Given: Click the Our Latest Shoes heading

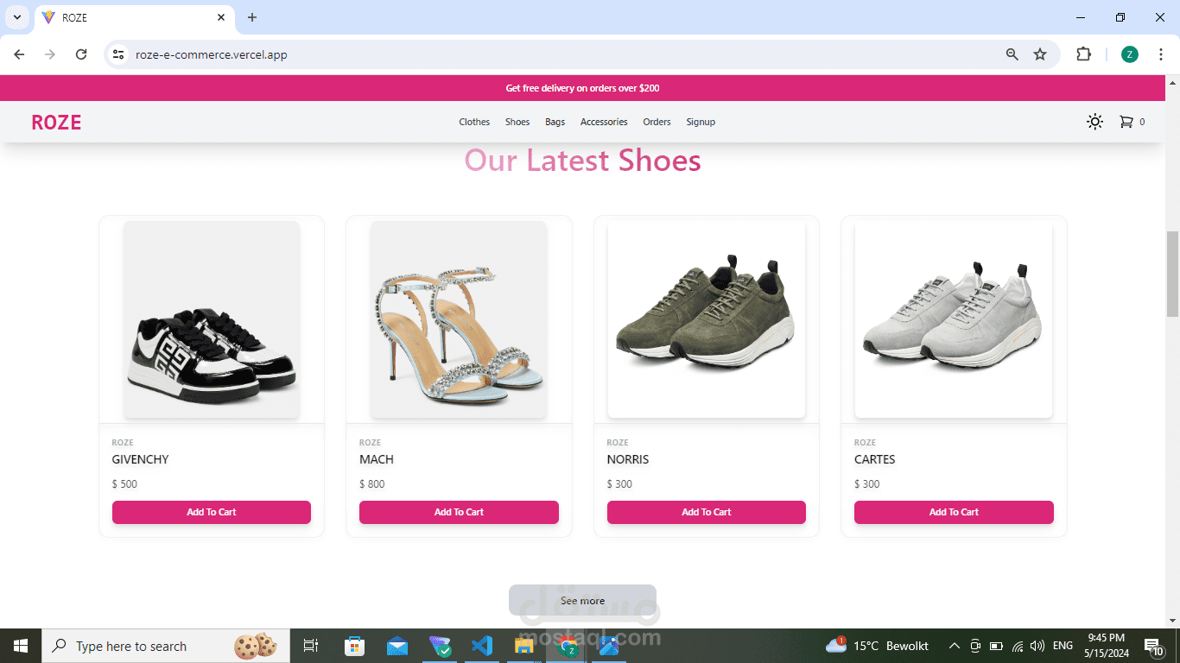Looking at the screenshot, I should point(582,161).
